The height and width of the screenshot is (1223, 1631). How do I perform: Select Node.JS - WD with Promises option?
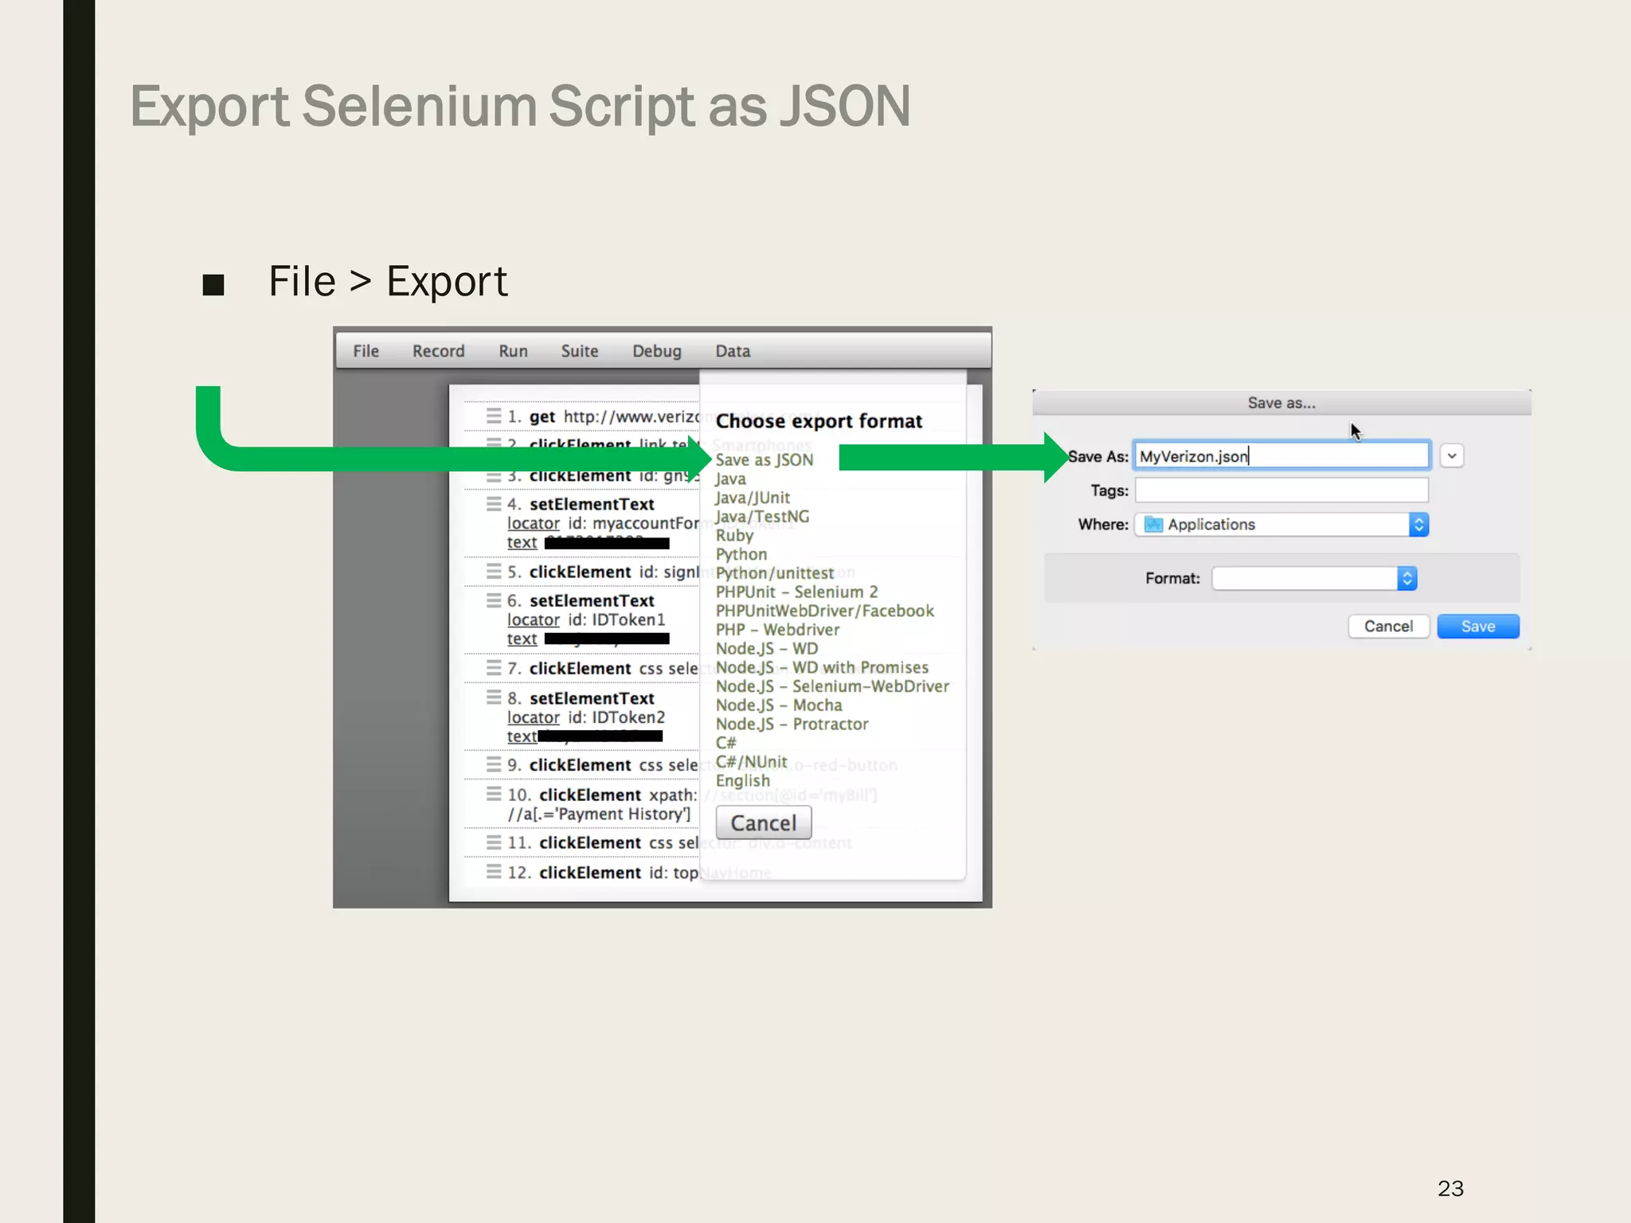coord(822,667)
